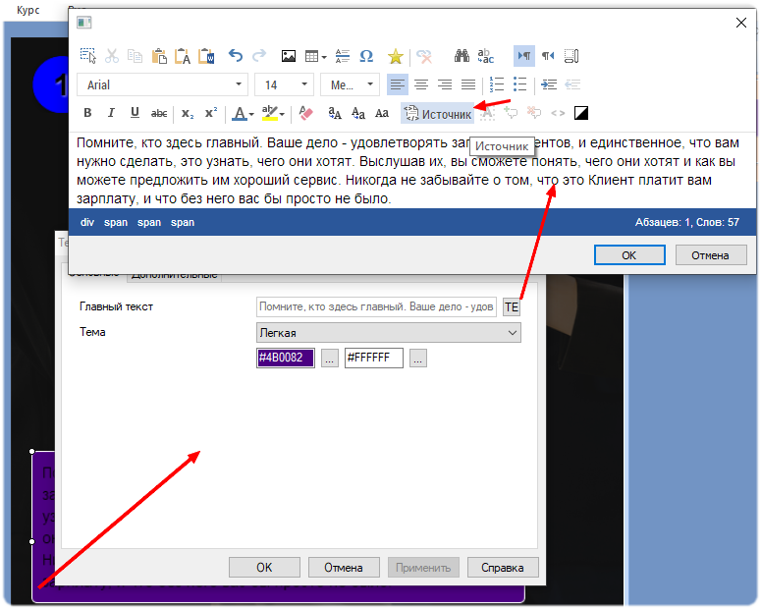The image size is (761, 609).
Task: Toggle underline formatting
Action: (135, 113)
